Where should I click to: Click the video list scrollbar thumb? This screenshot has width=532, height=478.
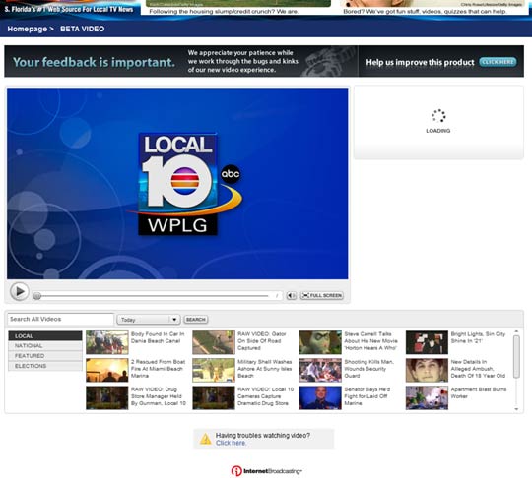pos(516,357)
